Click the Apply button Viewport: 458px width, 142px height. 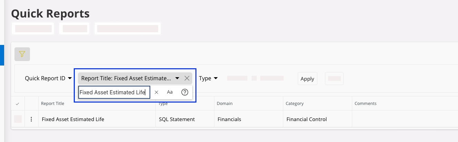coord(307,79)
